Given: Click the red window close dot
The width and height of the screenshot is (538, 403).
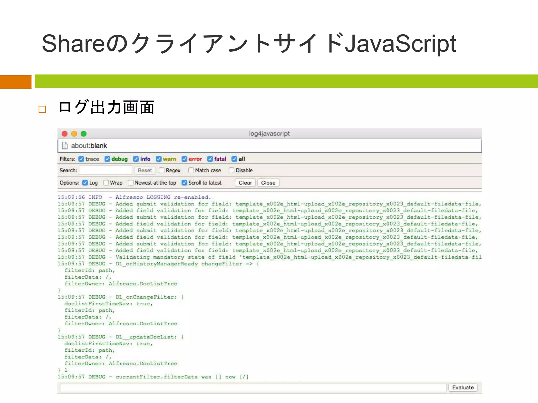Looking at the screenshot, I should (65, 134).
